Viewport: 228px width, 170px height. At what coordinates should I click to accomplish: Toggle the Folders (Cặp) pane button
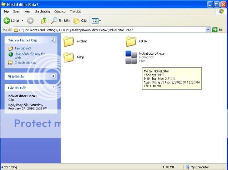pyautogui.click(x=80, y=21)
